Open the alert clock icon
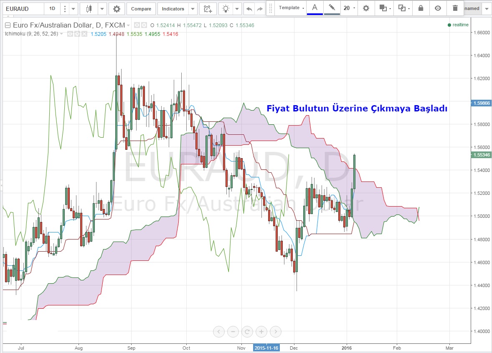 [207, 9]
